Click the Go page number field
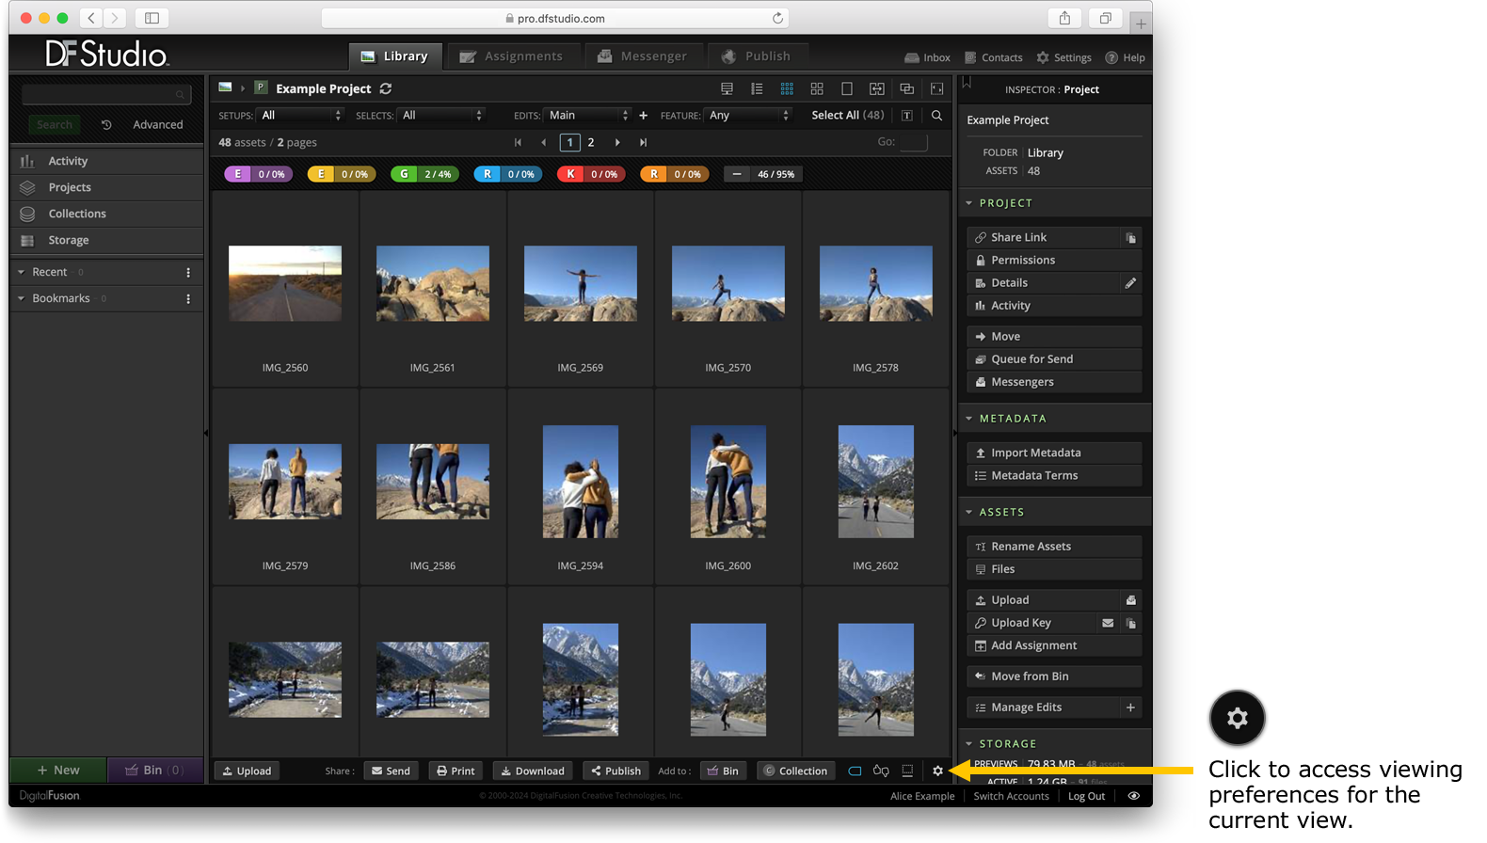 [913, 142]
